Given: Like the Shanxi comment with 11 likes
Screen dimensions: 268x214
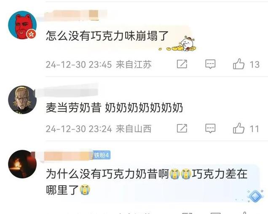Looking at the screenshot, I should [x=239, y=128].
